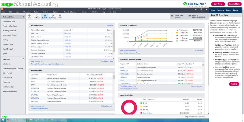Click Customize link in Account Balances
The height and width of the screenshot is (122, 244).
point(109,26)
